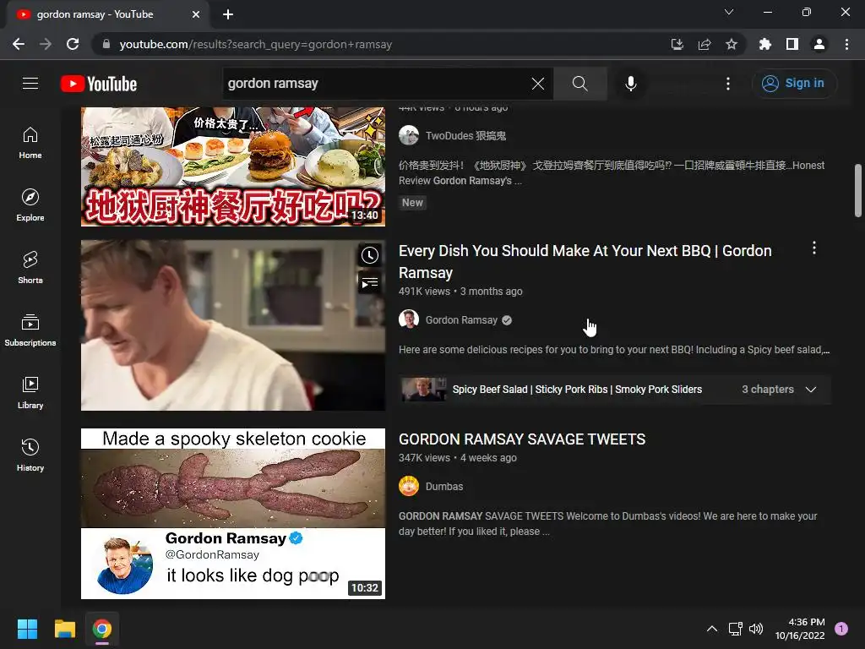The image size is (865, 649).
Task: Go forward in Chrome
Action: (46, 44)
